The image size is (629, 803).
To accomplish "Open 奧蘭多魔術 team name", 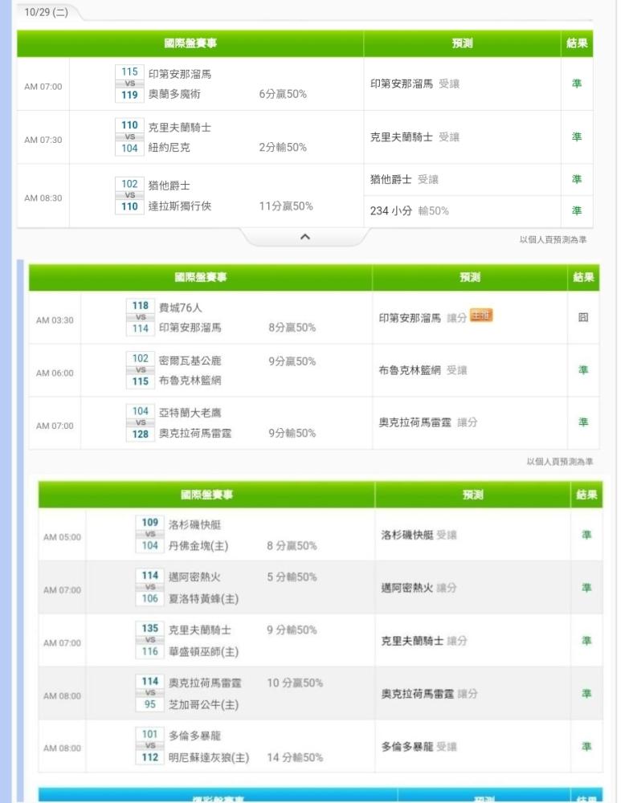I will pos(174,94).
